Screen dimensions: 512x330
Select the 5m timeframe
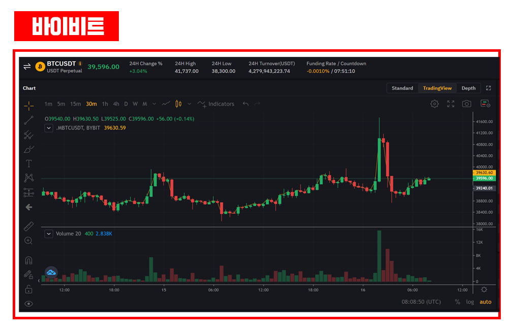61,104
